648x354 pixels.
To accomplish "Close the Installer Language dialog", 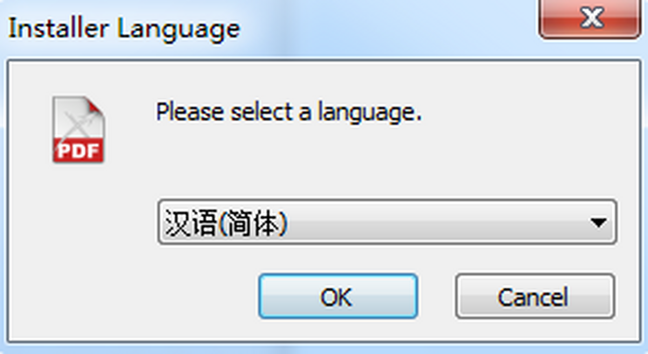I will (593, 19).
